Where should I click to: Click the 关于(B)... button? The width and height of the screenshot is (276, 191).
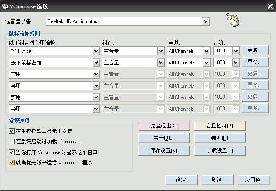tap(164, 138)
